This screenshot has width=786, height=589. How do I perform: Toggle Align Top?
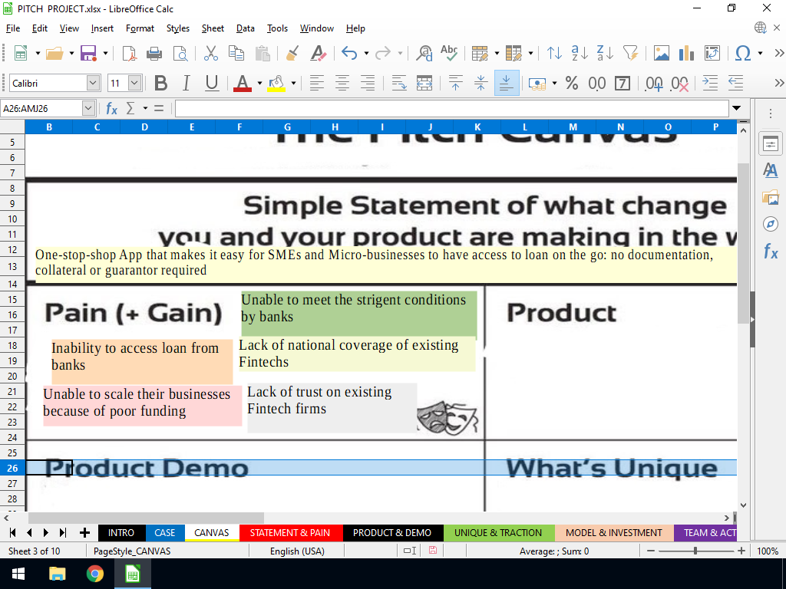pos(455,83)
